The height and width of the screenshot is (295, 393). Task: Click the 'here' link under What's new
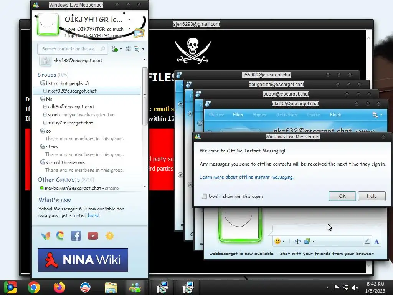(93, 215)
